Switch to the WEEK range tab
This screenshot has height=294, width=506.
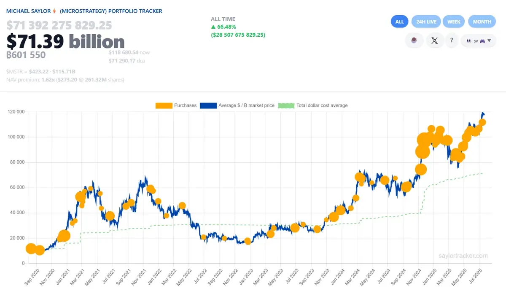[x=454, y=22]
